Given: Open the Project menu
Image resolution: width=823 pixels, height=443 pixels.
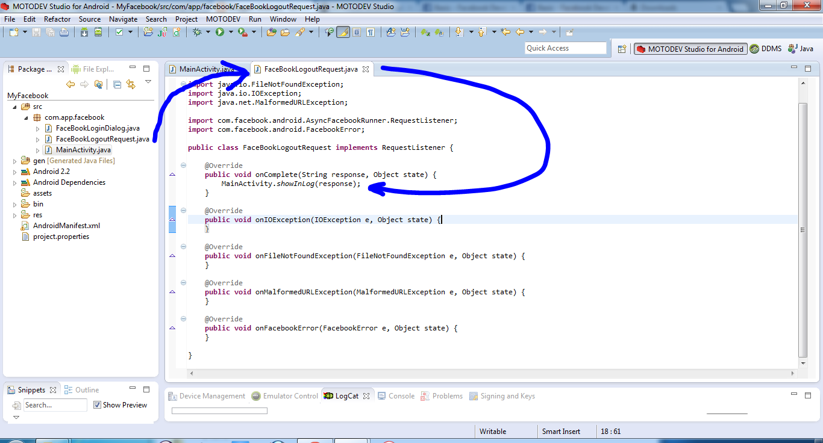Looking at the screenshot, I should (x=186, y=19).
